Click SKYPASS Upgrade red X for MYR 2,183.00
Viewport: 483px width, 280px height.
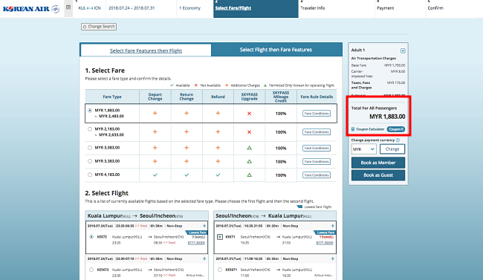coord(249,132)
